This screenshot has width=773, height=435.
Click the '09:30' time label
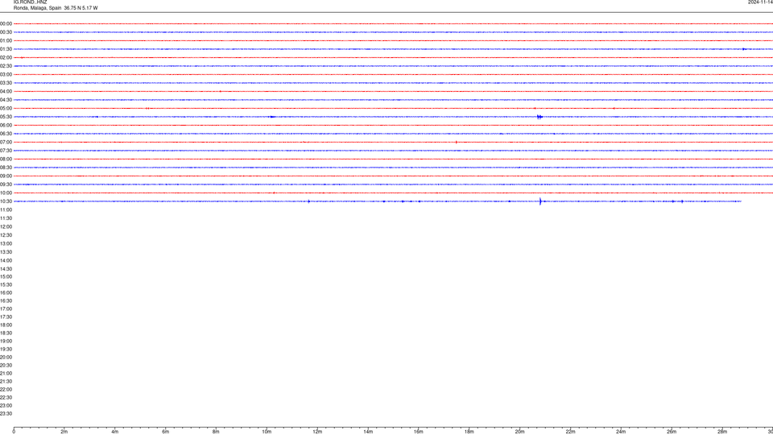coord(6,184)
